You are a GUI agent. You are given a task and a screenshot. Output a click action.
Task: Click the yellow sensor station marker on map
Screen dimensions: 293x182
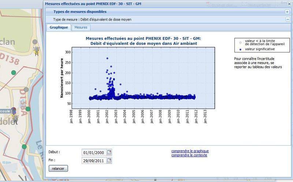36,50
